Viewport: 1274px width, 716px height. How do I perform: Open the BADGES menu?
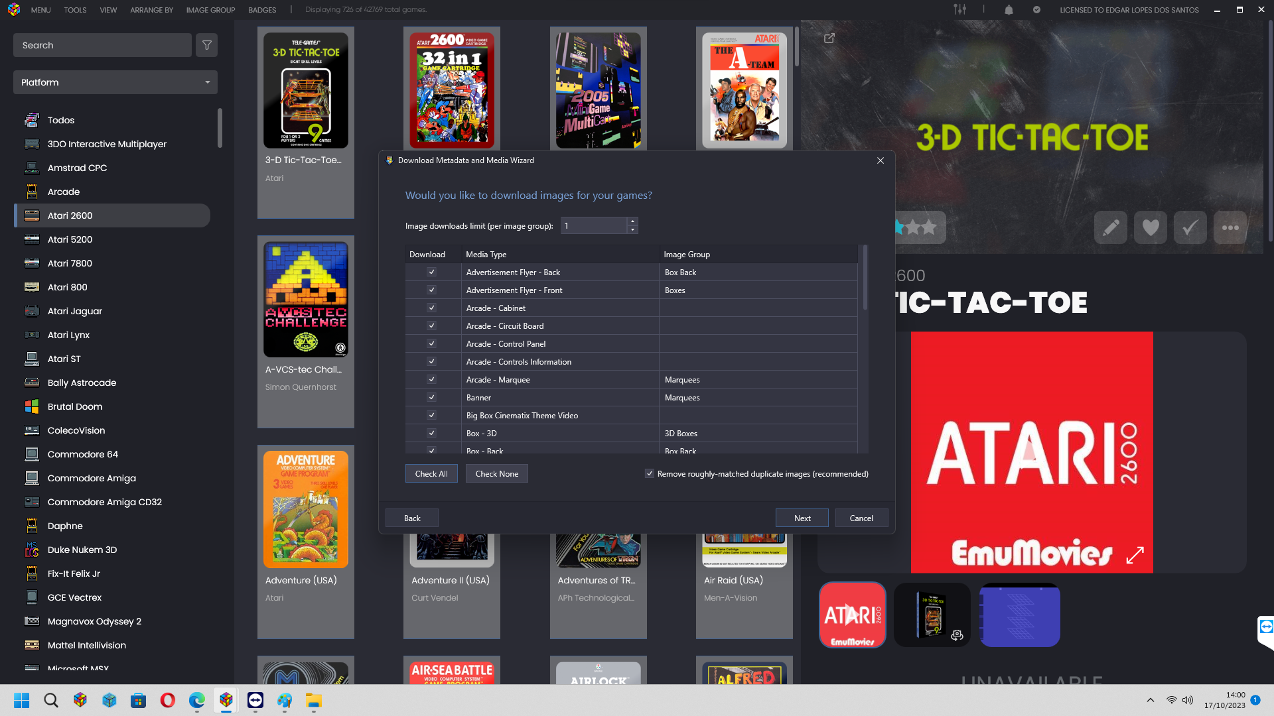coord(262,10)
